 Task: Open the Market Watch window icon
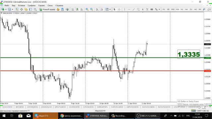coord(17,9)
